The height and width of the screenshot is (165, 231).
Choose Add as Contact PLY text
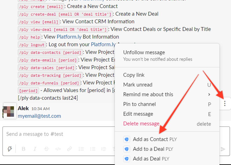pyautogui.click(x=155, y=139)
